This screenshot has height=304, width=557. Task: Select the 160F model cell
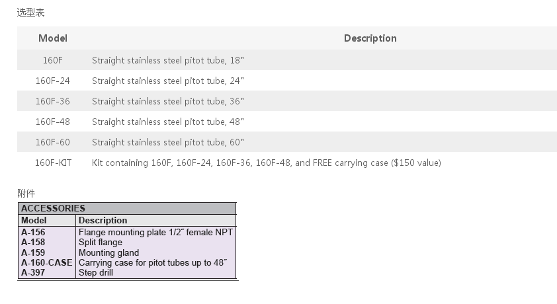[52, 60]
